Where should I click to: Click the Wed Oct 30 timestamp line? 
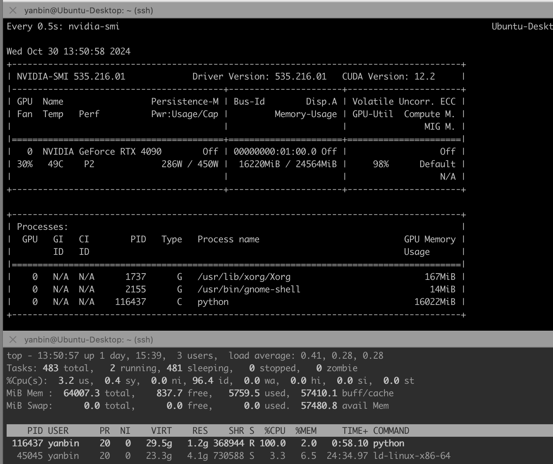[69, 52]
